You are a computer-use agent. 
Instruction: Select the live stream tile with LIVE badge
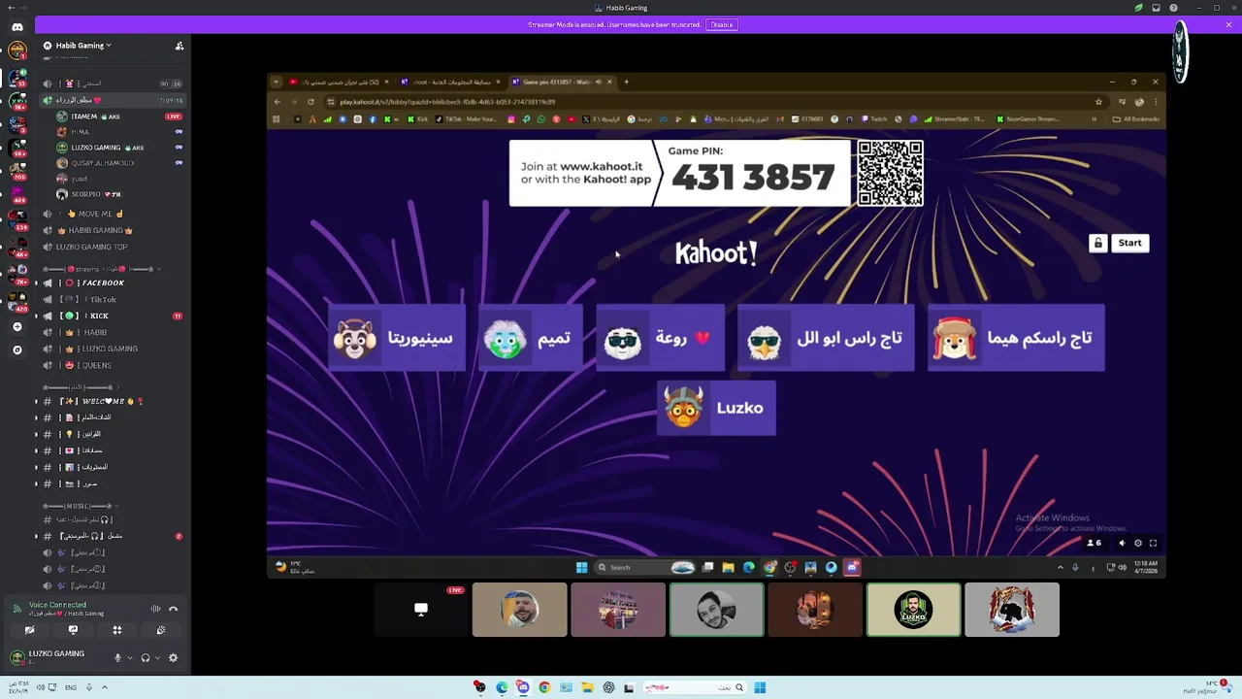tap(420, 610)
